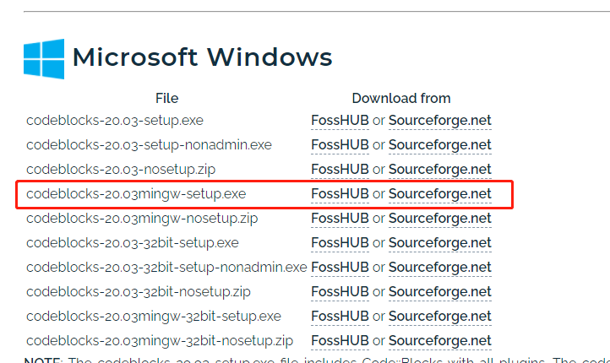Open Sourceforge.net link for codeblocks-20.03-32bit-nosetup.zip

click(439, 292)
